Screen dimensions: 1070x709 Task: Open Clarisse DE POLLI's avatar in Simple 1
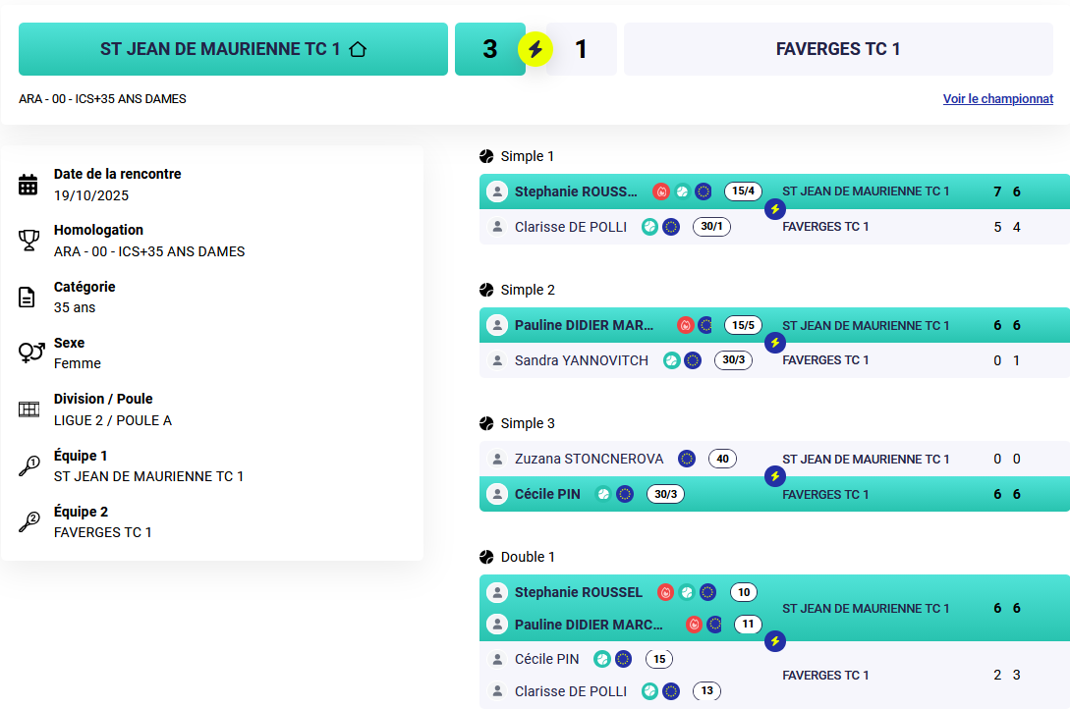(x=497, y=227)
